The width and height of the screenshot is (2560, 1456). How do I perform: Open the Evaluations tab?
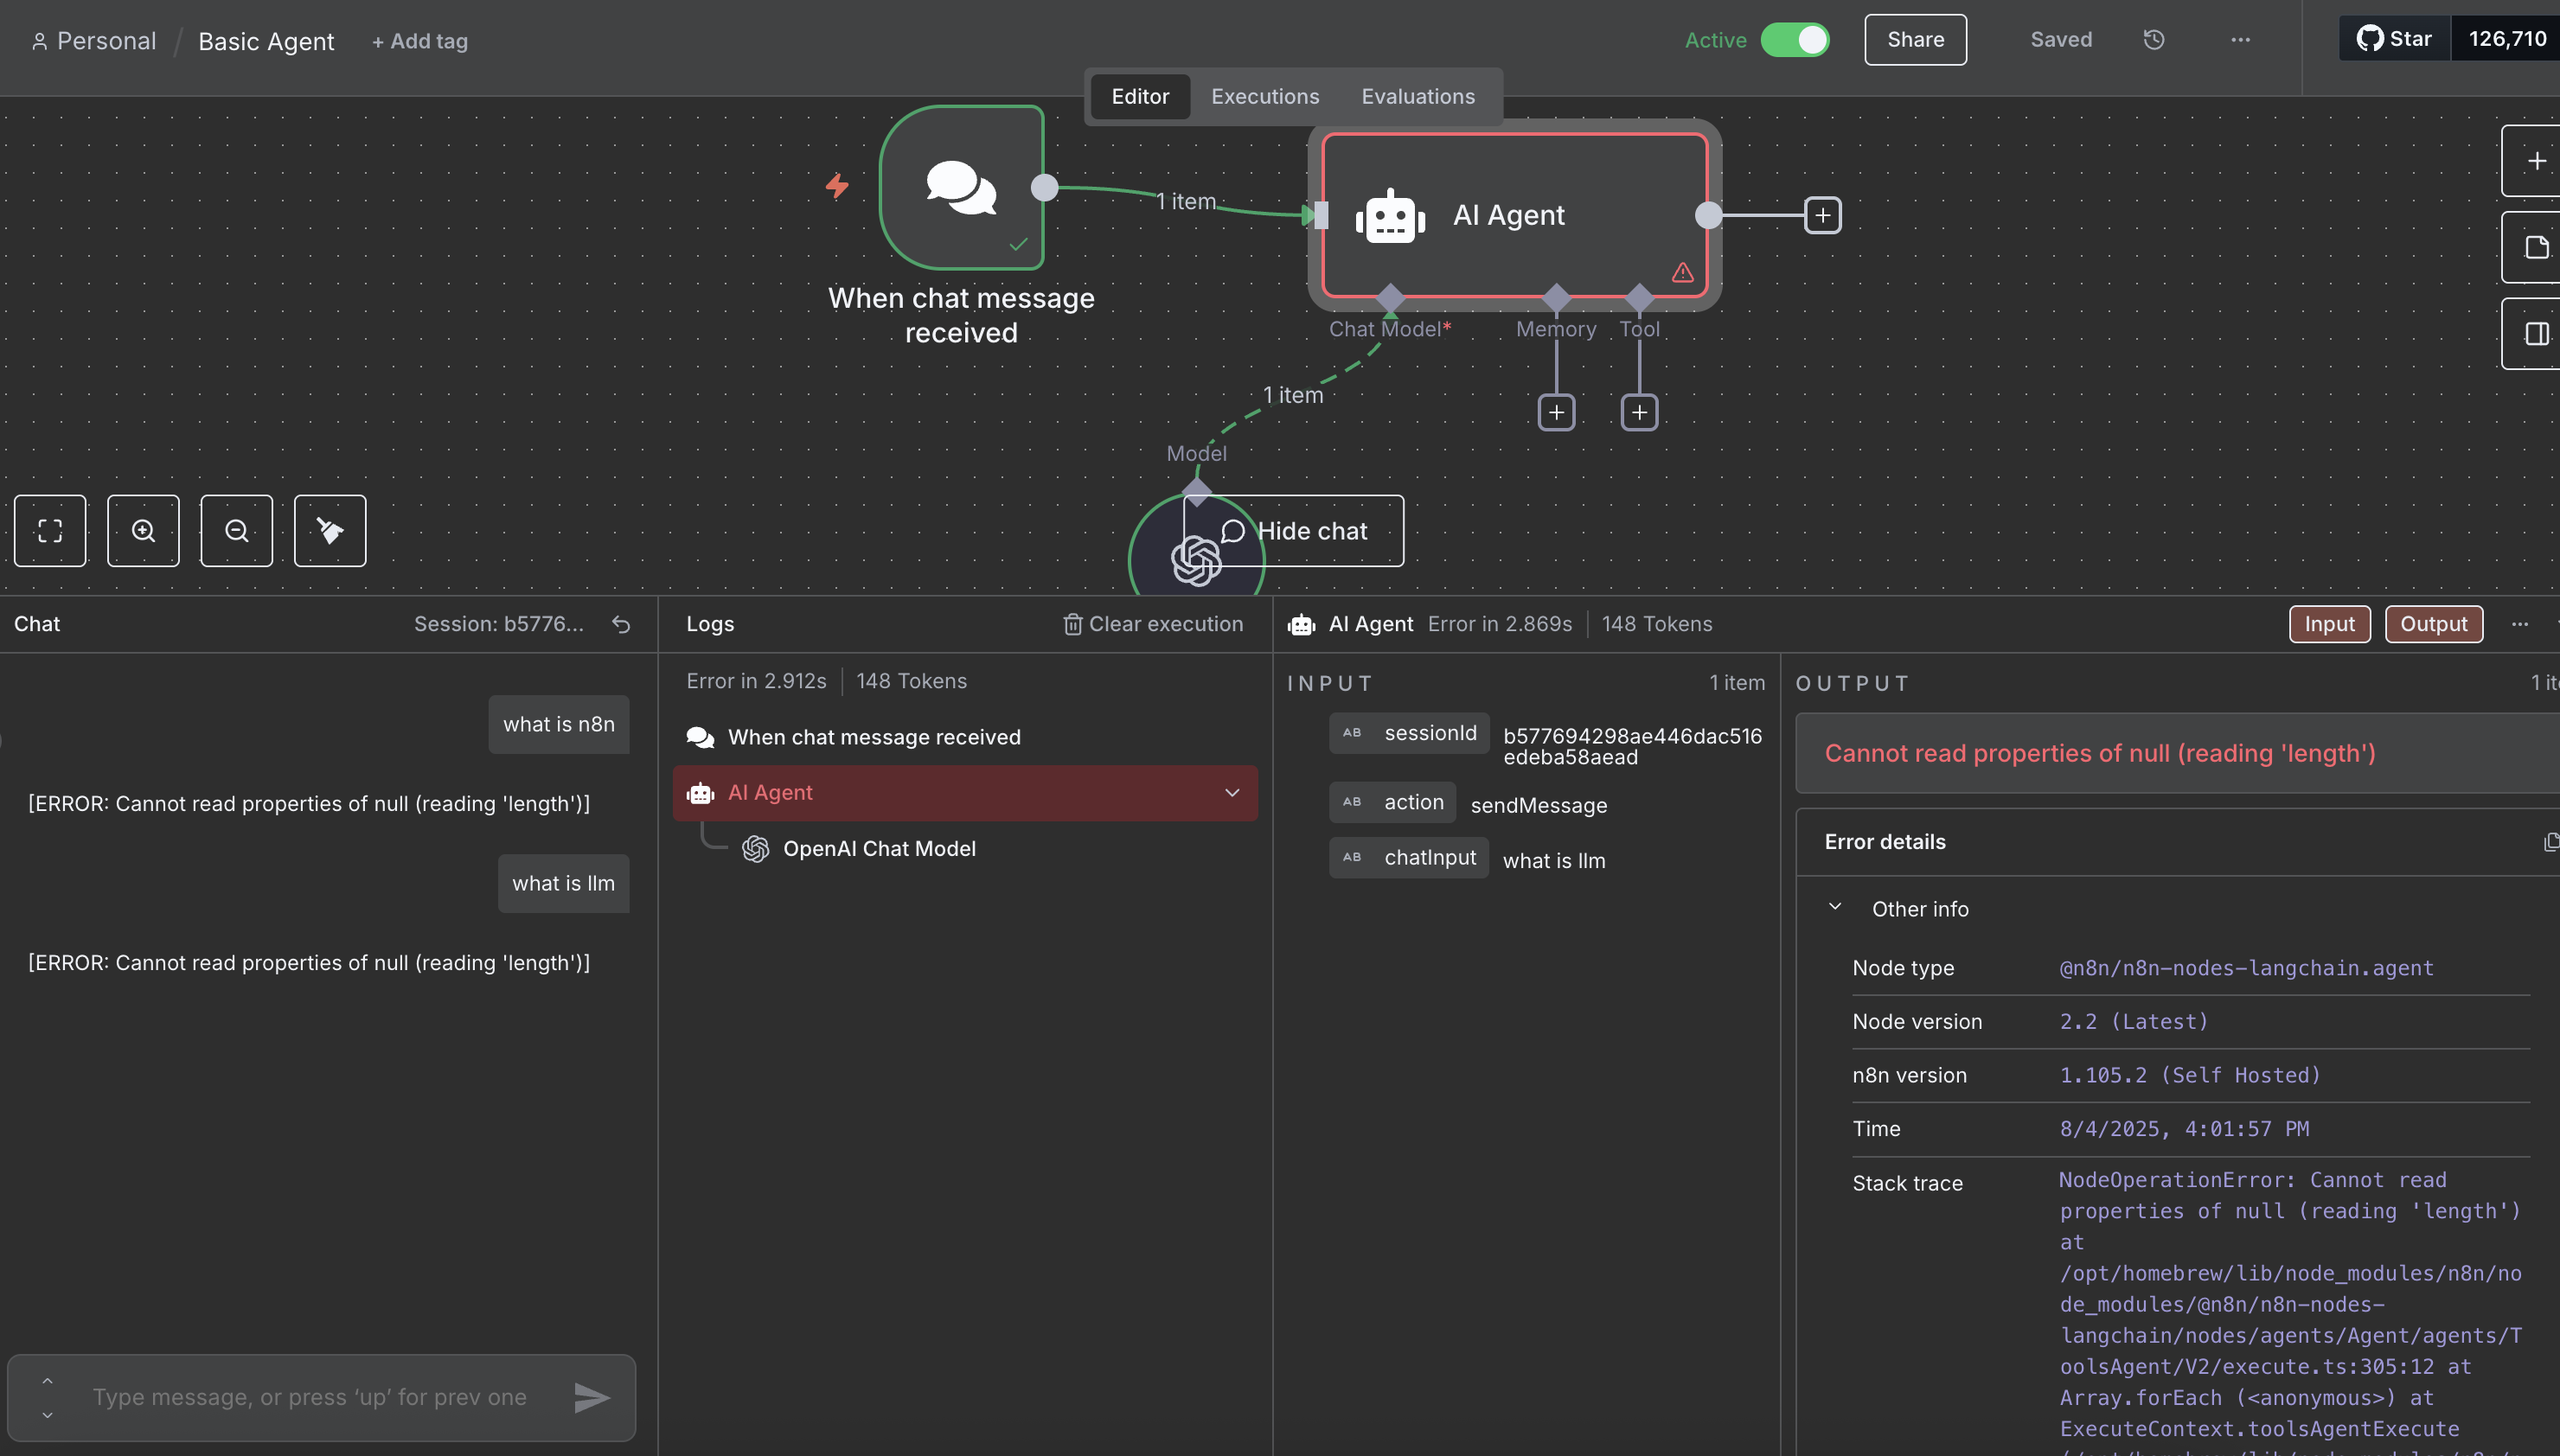click(1417, 96)
